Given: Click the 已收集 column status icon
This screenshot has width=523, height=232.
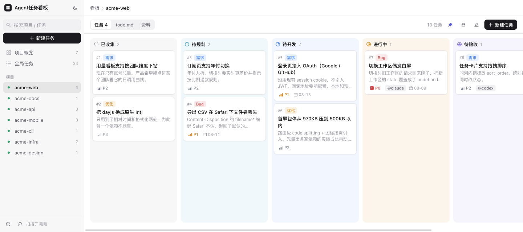Looking at the screenshot, I should tap(96, 44).
